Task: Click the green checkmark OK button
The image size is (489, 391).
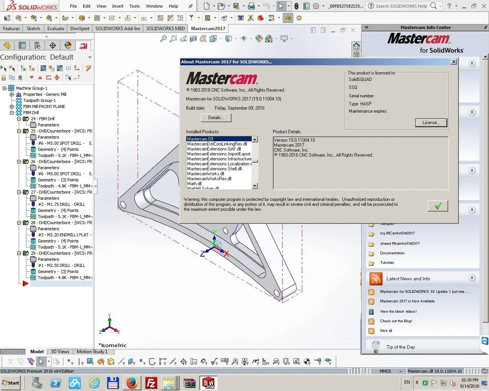Action: pos(438,206)
